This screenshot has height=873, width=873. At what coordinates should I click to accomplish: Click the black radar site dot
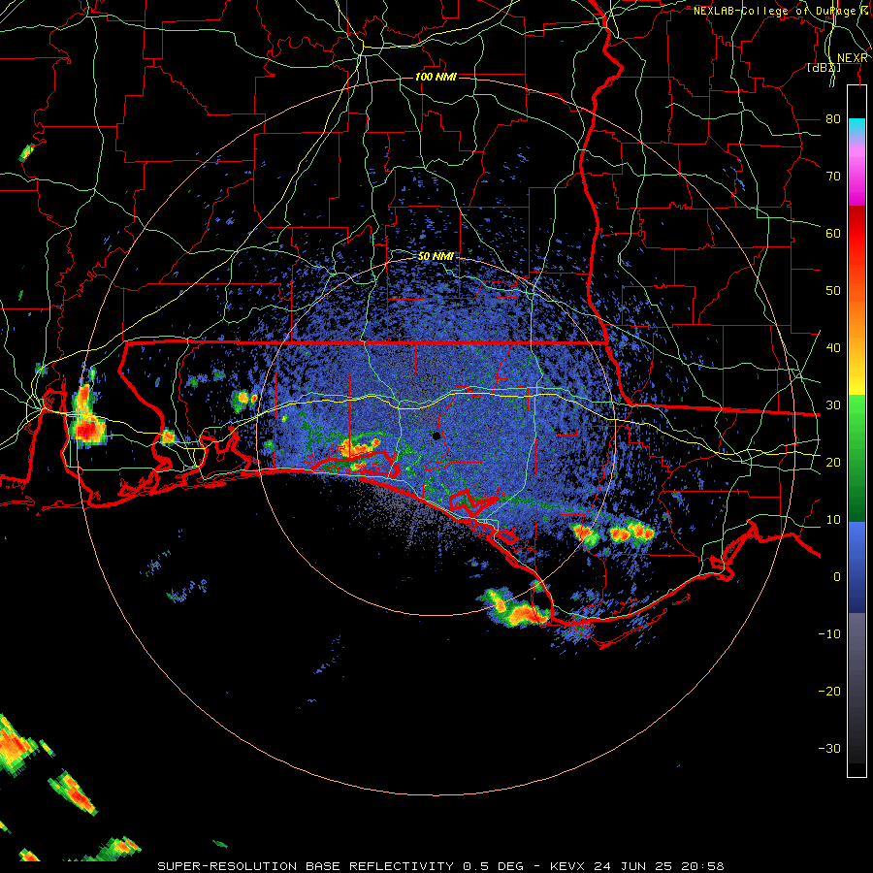tap(436, 436)
